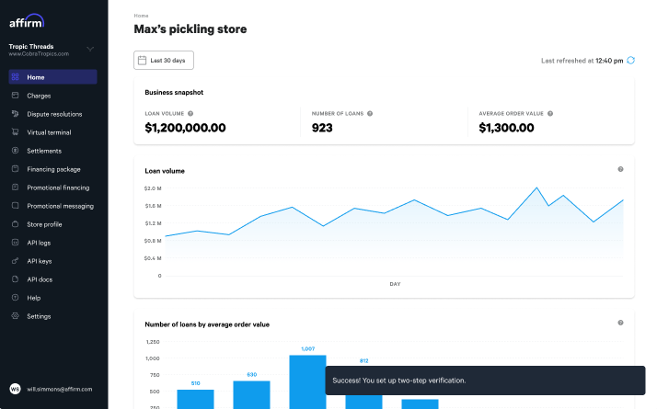Click the www.CobraTropics.com store URL
657x409 pixels.
pyautogui.click(x=39, y=54)
